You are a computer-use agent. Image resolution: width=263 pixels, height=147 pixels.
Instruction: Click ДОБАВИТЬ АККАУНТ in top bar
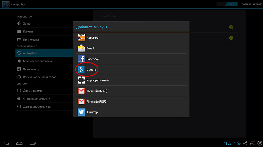tap(252, 4)
